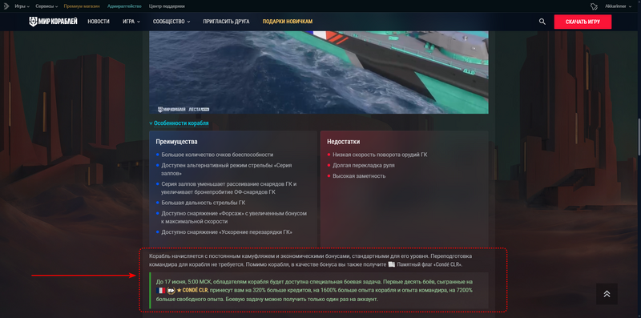Open the Игра navigation dropdown

(x=131, y=22)
